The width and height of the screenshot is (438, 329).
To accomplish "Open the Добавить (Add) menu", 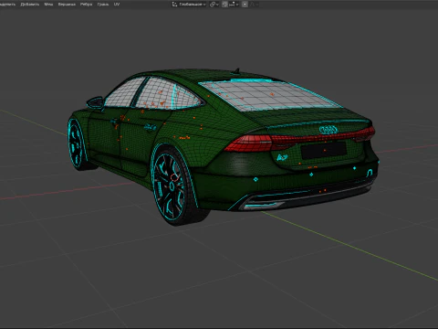I will coord(30,5).
